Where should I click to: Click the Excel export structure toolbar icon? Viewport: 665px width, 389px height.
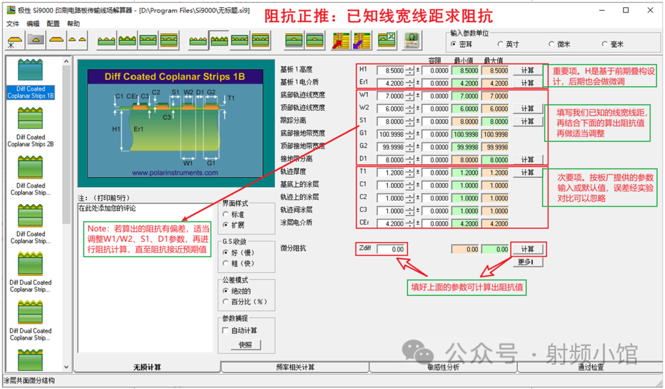[x=386, y=41]
